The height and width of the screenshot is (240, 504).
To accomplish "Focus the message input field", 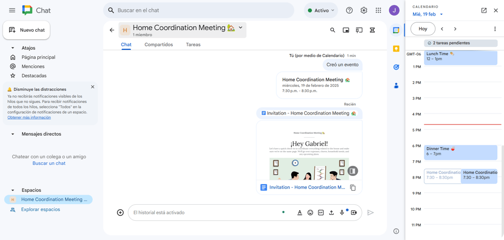I will pyautogui.click(x=206, y=213).
